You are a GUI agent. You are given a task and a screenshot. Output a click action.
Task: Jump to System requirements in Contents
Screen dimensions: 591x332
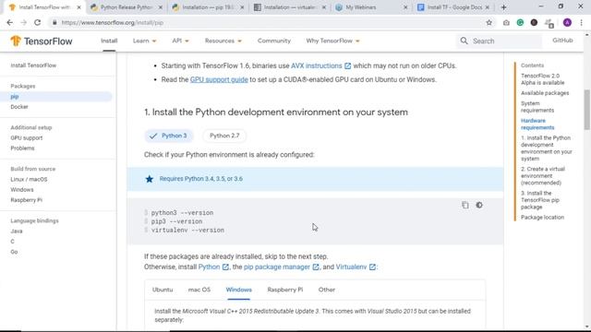tap(537, 107)
